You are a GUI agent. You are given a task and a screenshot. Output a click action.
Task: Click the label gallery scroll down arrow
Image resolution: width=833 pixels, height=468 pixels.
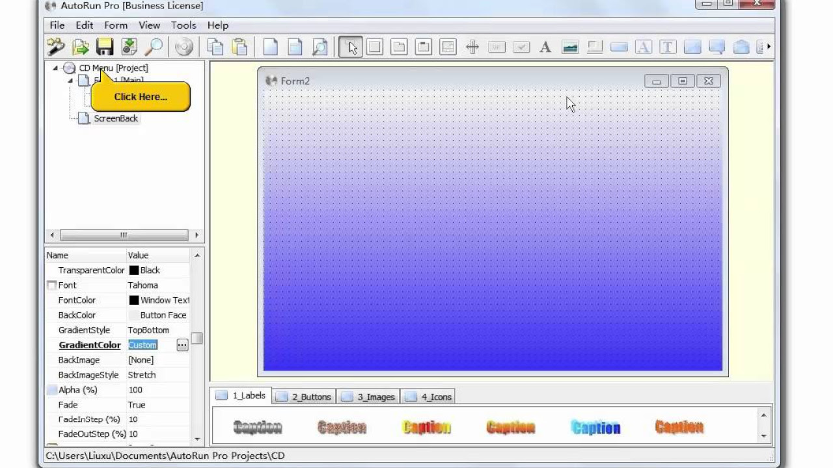764,436
